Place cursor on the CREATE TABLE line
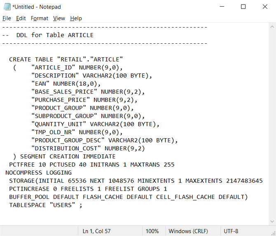This screenshot has height=236, width=276. (66, 59)
